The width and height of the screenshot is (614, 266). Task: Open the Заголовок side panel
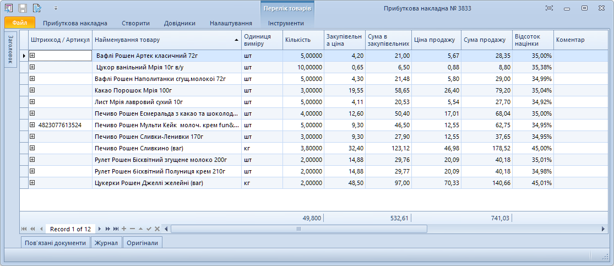10,50
